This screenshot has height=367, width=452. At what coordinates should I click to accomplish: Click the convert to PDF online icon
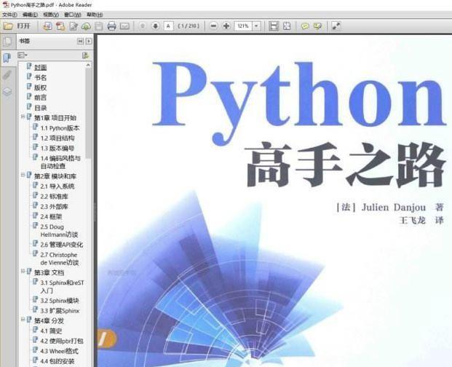47,26
